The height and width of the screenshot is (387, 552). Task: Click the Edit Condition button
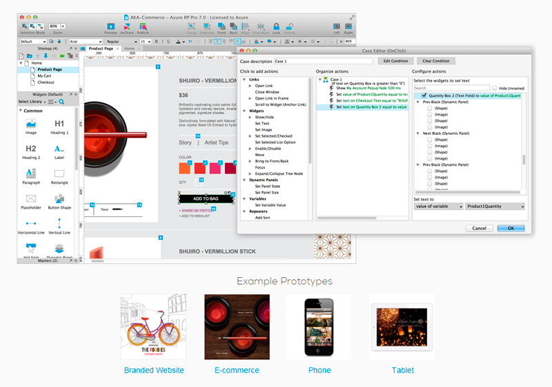click(x=396, y=61)
